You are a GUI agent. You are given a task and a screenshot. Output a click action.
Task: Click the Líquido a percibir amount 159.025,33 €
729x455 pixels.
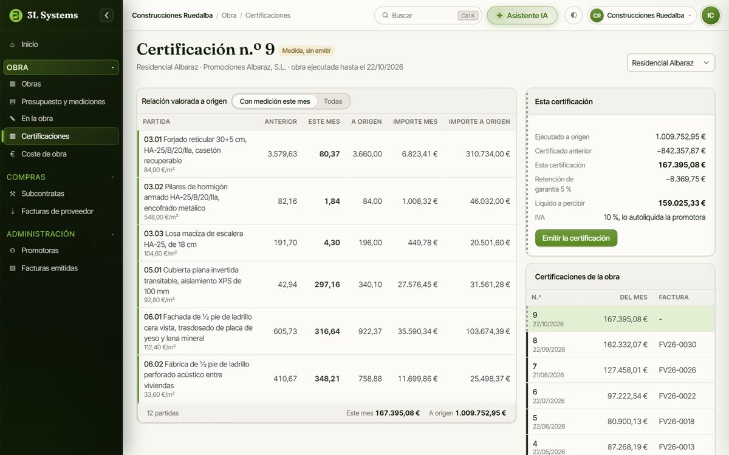tap(682, 203)
